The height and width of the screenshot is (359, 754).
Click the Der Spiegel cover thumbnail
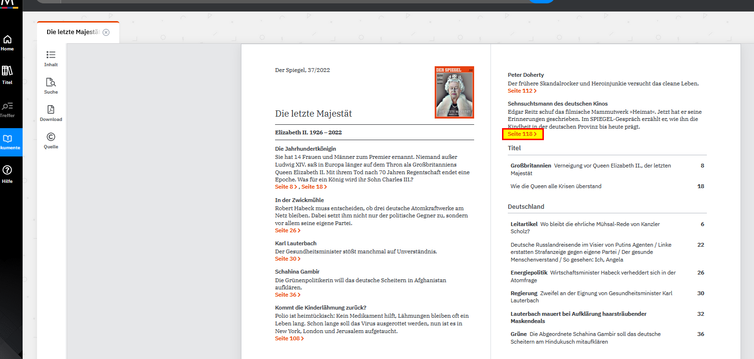tap(454, 92)
